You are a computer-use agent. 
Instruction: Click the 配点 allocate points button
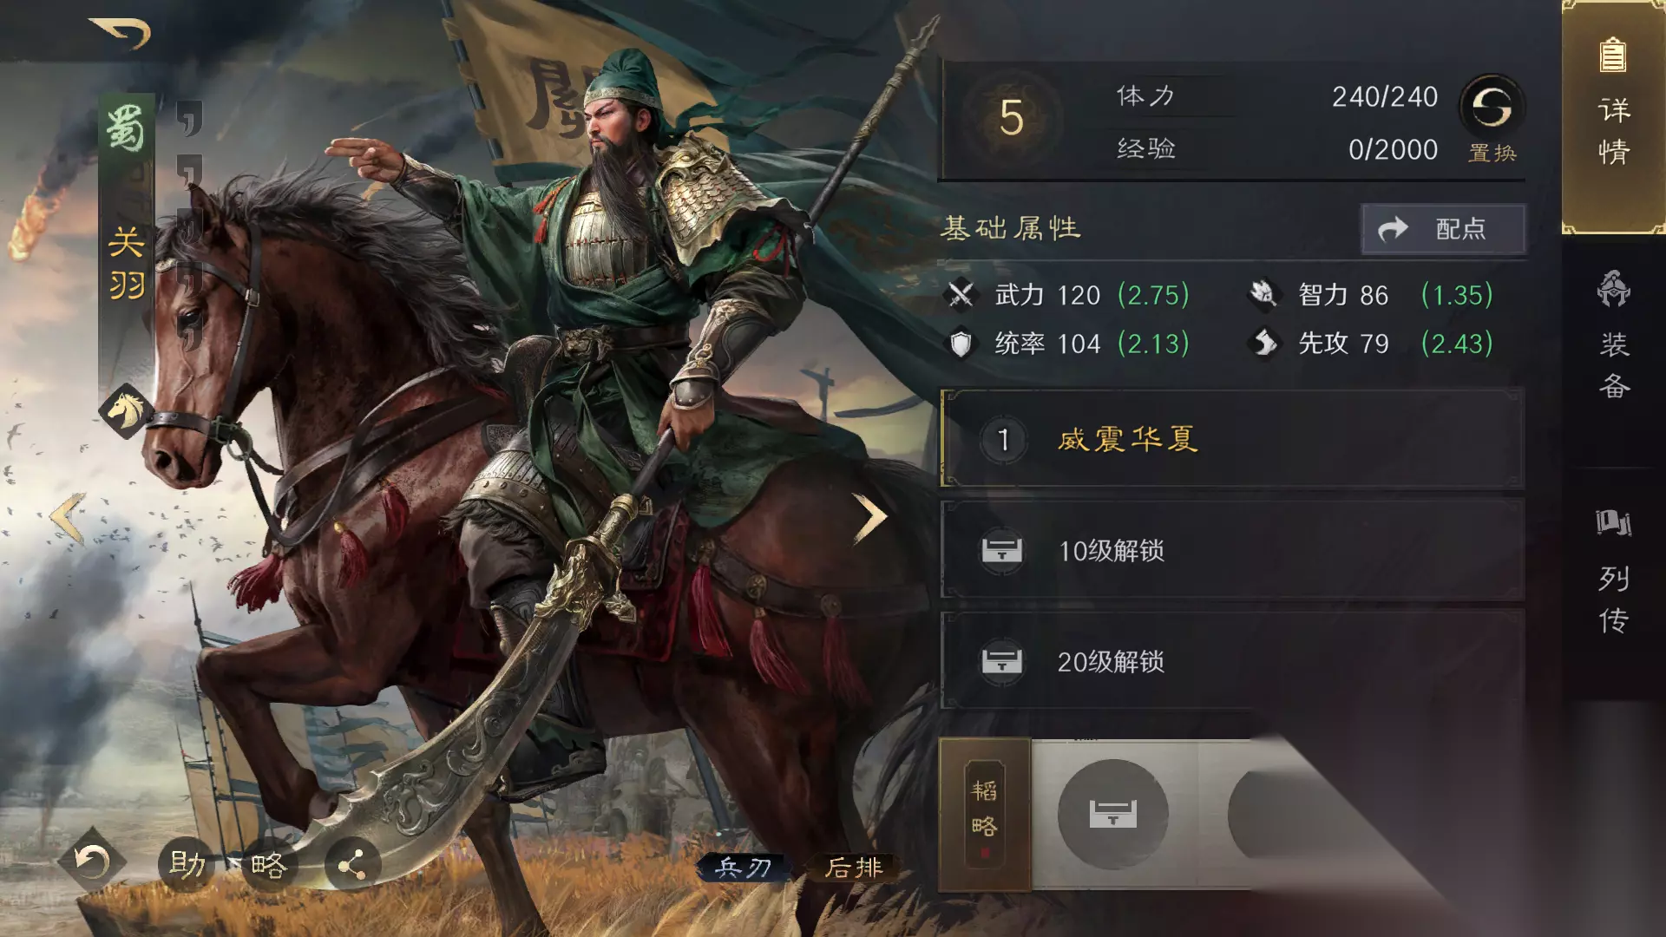point(1443,229)
